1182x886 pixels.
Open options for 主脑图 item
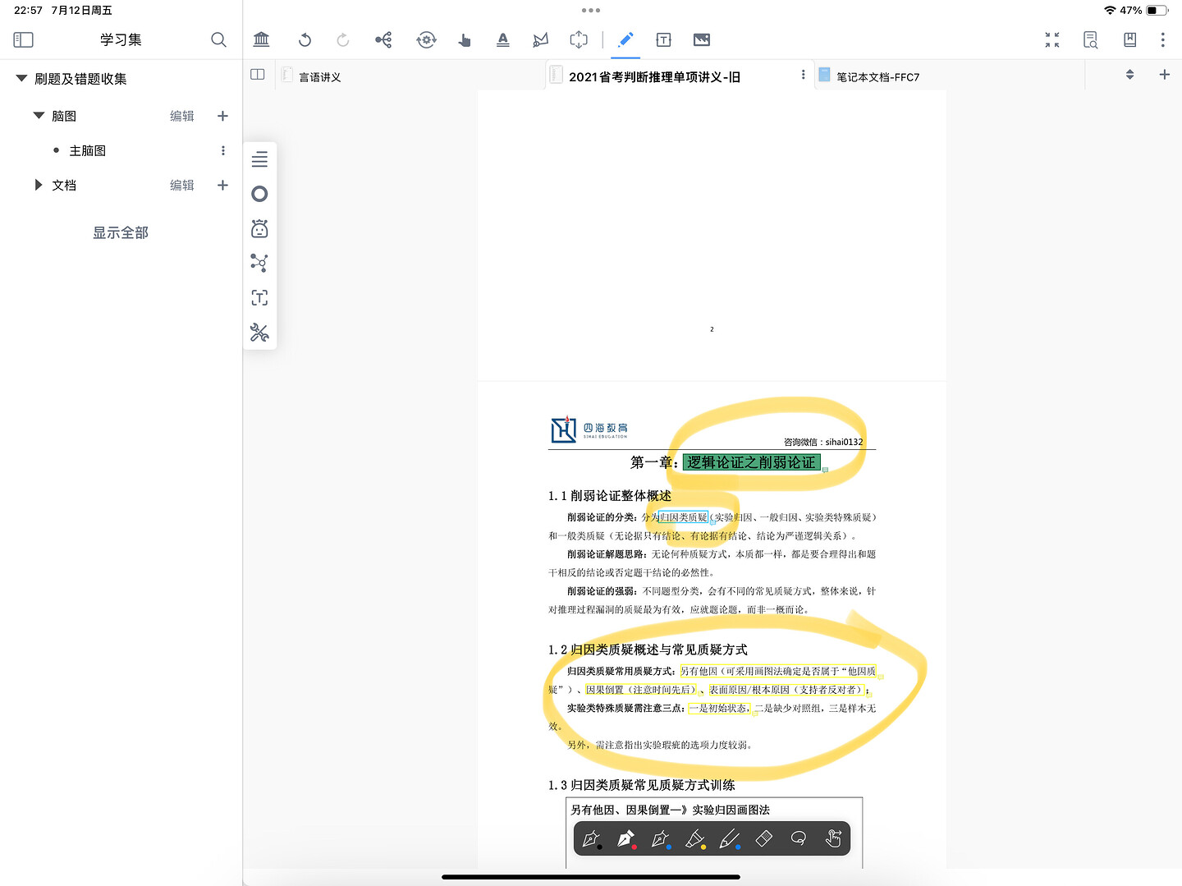pyautogui.click(x=222, y=150)
